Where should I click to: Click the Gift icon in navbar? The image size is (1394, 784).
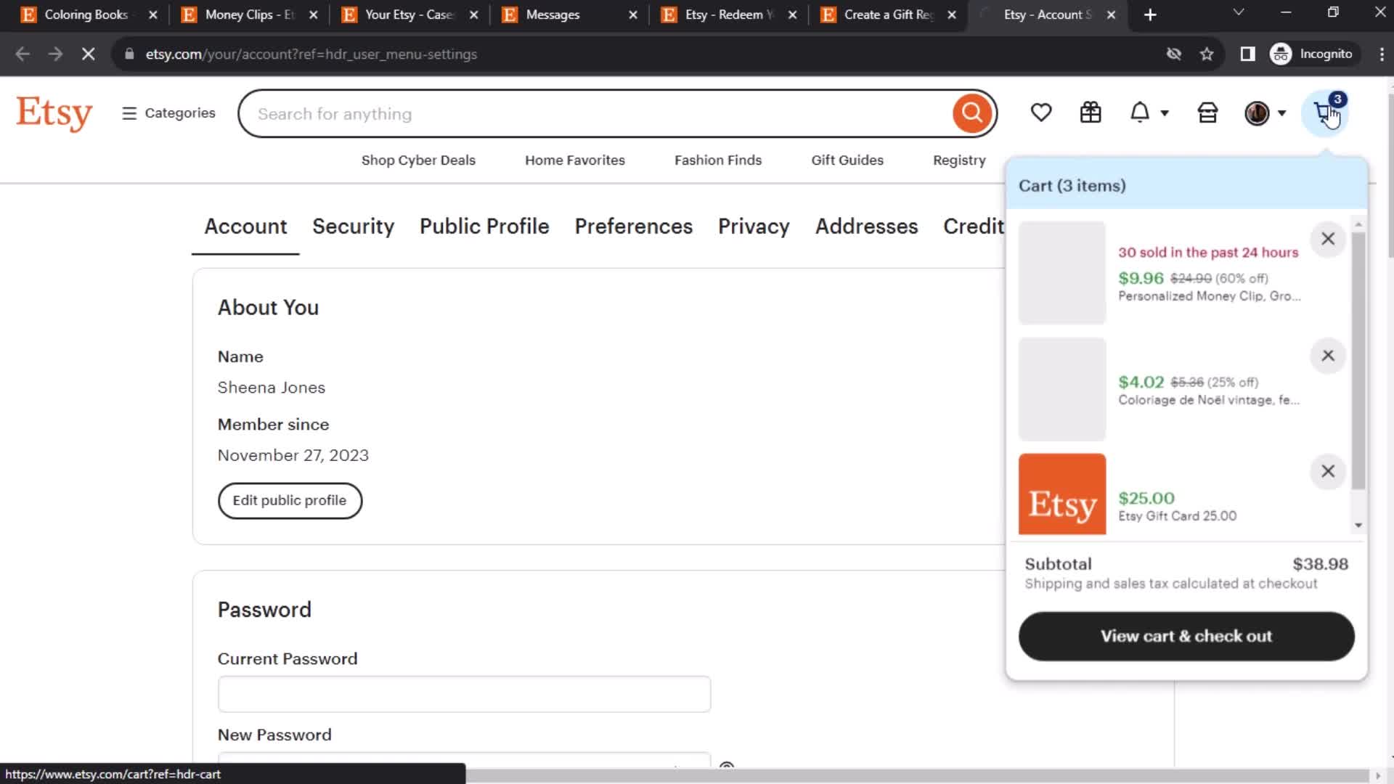[1091, 113]
